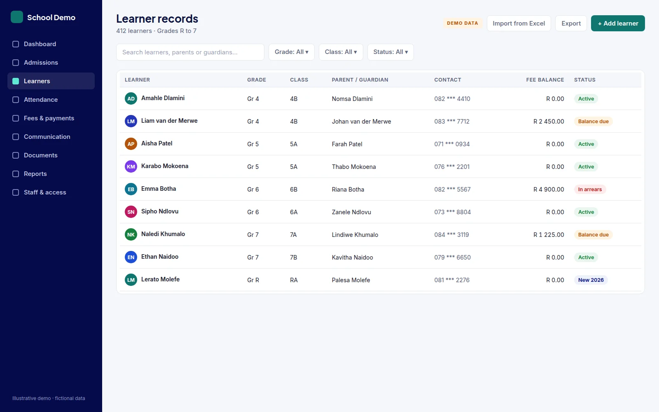Screen dimensions: 659x412
Task: Click the Import from Excel button
Action: tap(519, 23)
